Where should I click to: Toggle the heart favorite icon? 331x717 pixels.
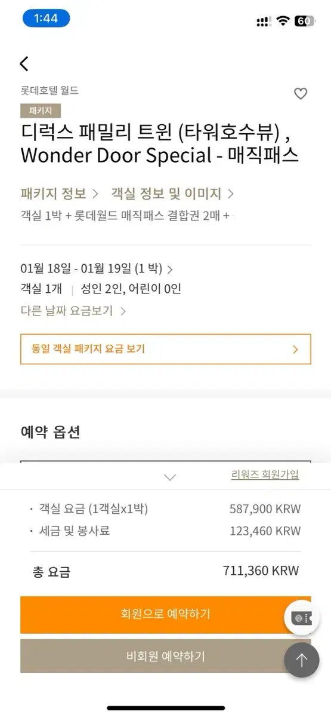[301, 93]
